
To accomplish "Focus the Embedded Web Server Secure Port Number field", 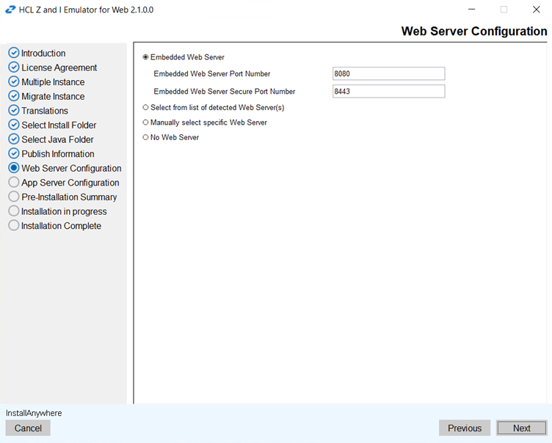I will point(388,91).
